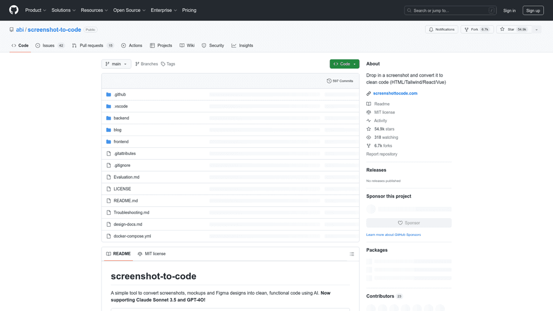Screen dimensions: 553x311
Task: Expand the main branch selector
Action: coord(116,64)
